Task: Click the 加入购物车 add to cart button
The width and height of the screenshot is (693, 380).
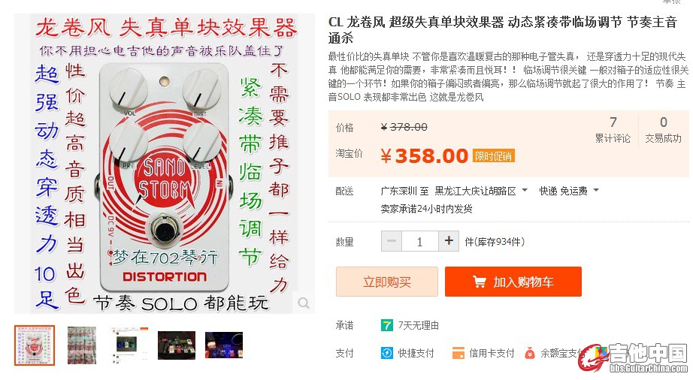Action: coord(513,282)
